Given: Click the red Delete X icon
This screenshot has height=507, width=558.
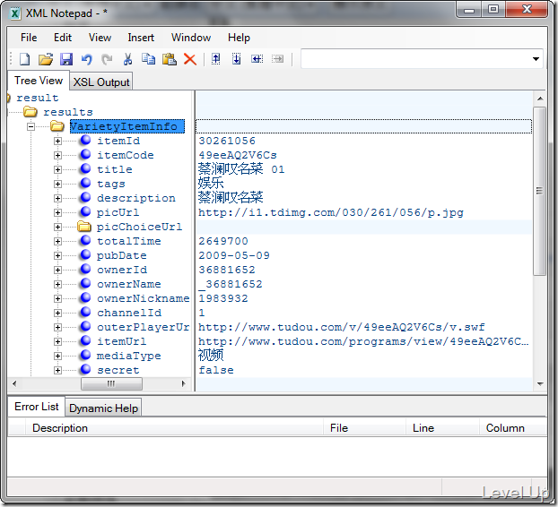Looking at the screenshot, I should point(190,59).
